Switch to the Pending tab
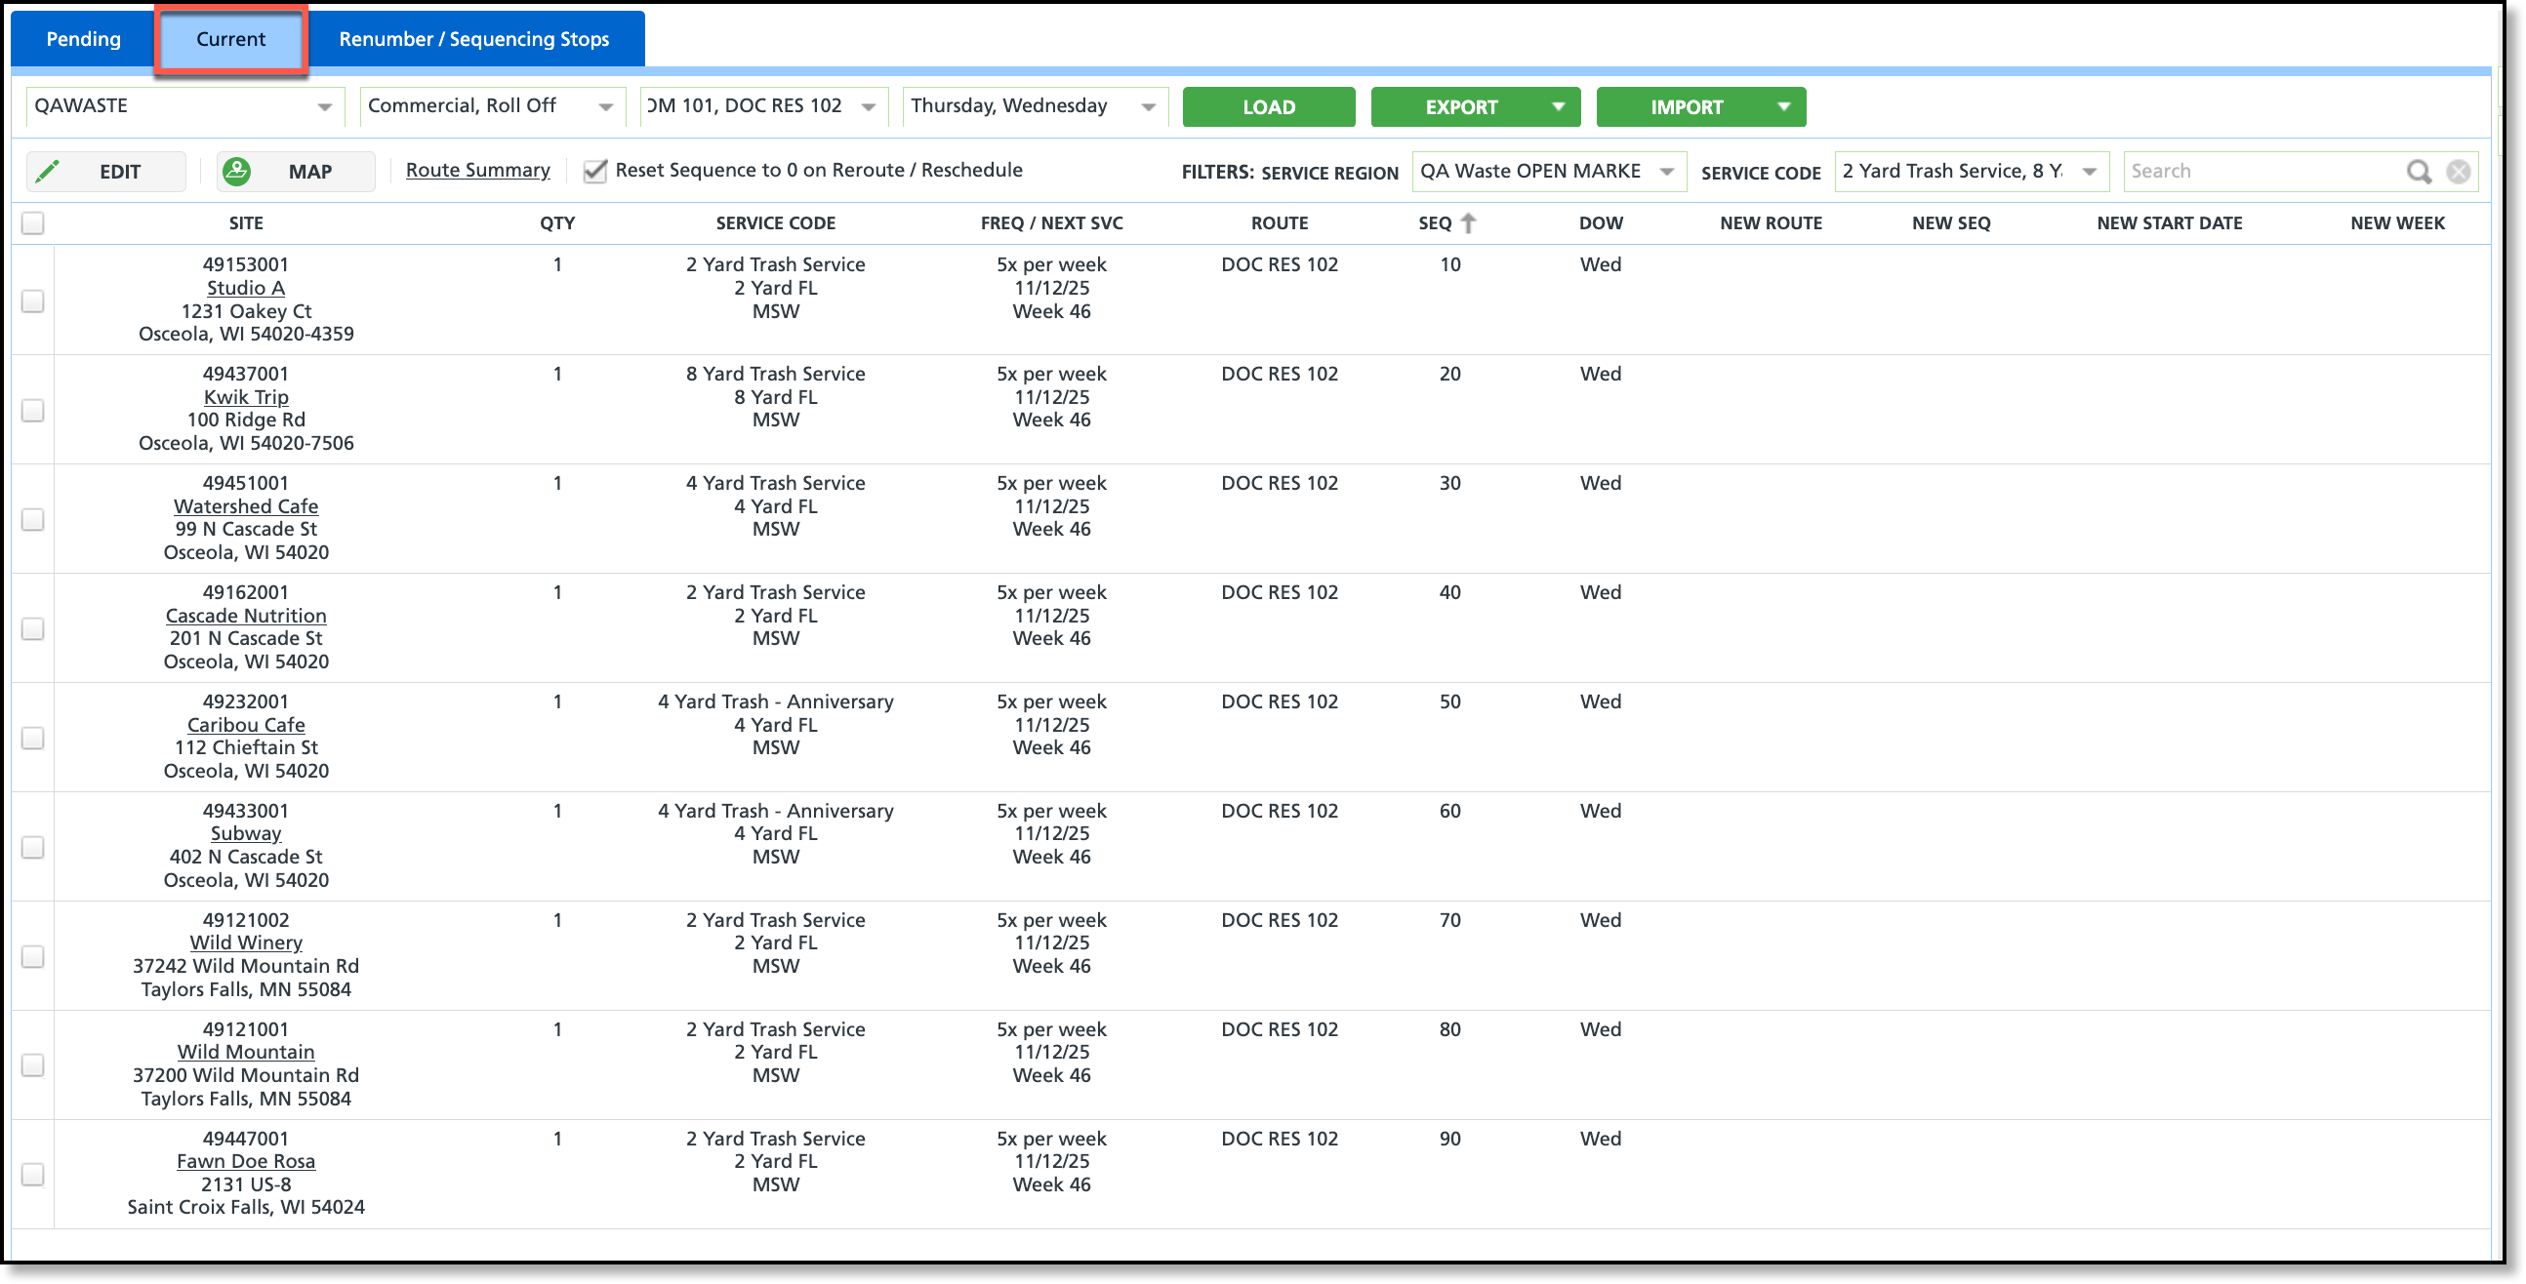The image size is (2526, 1284). pos(83,39)
